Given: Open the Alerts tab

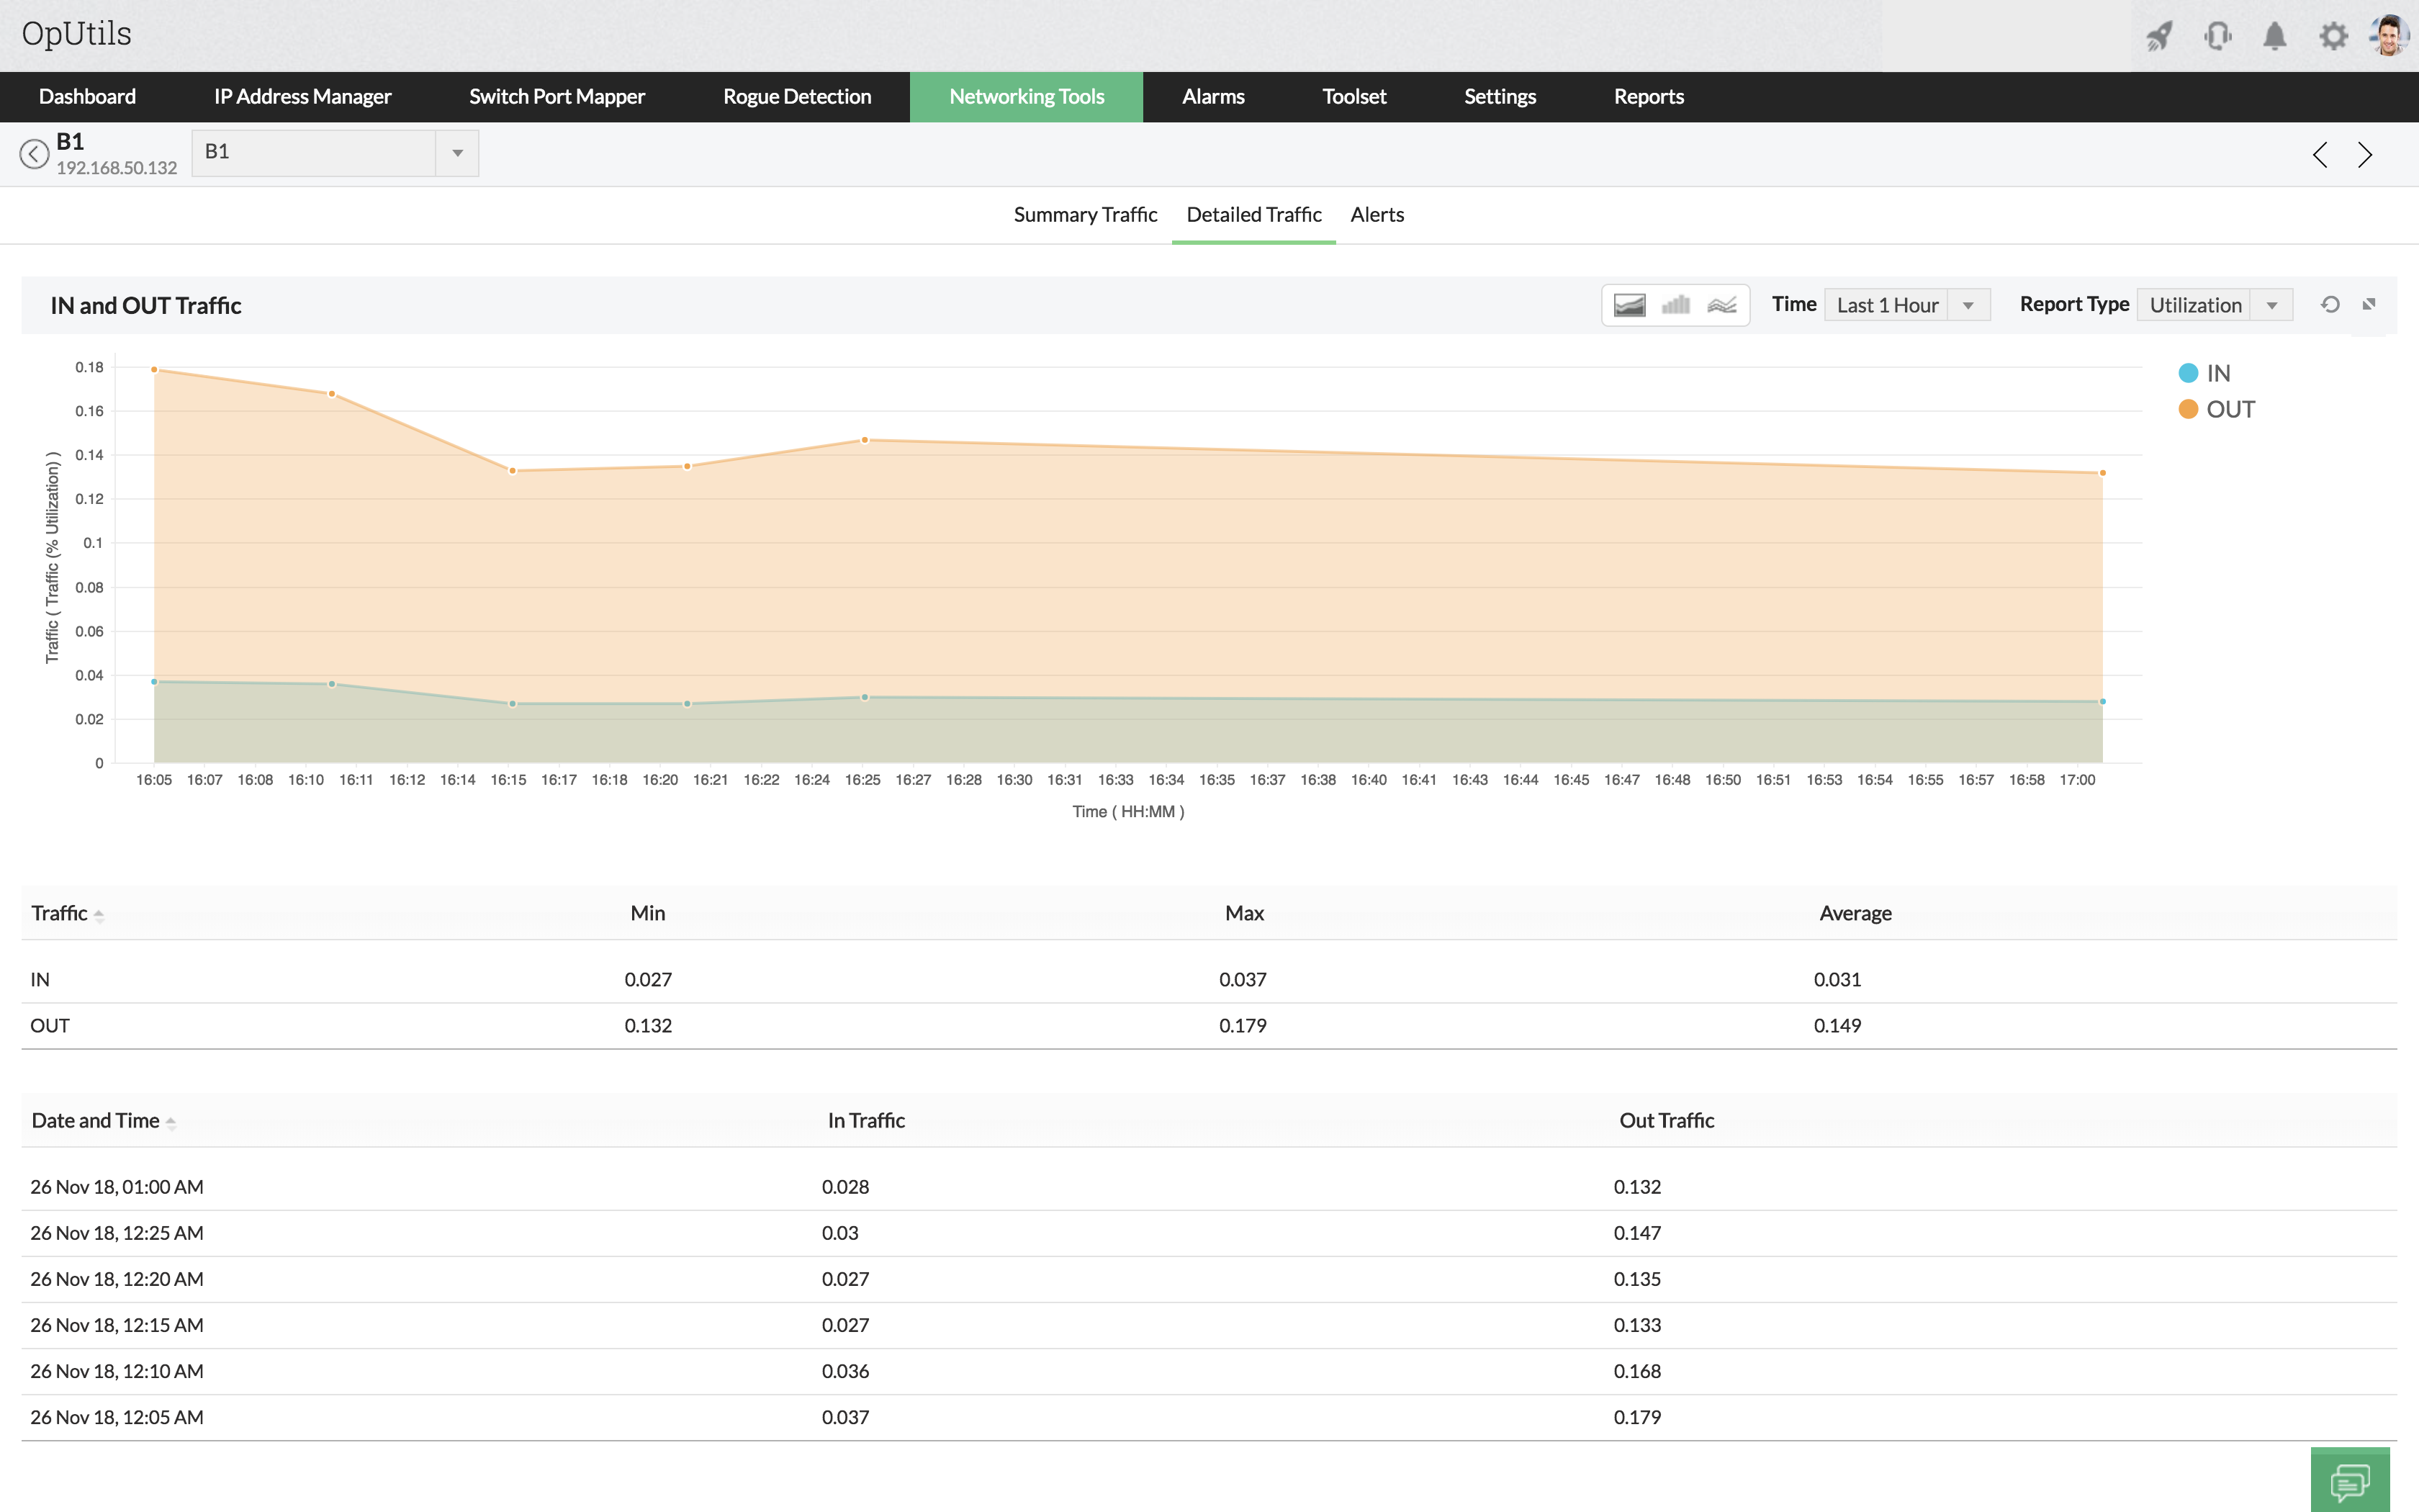Looking at the screenshot, I should [x=1377, y=215].
